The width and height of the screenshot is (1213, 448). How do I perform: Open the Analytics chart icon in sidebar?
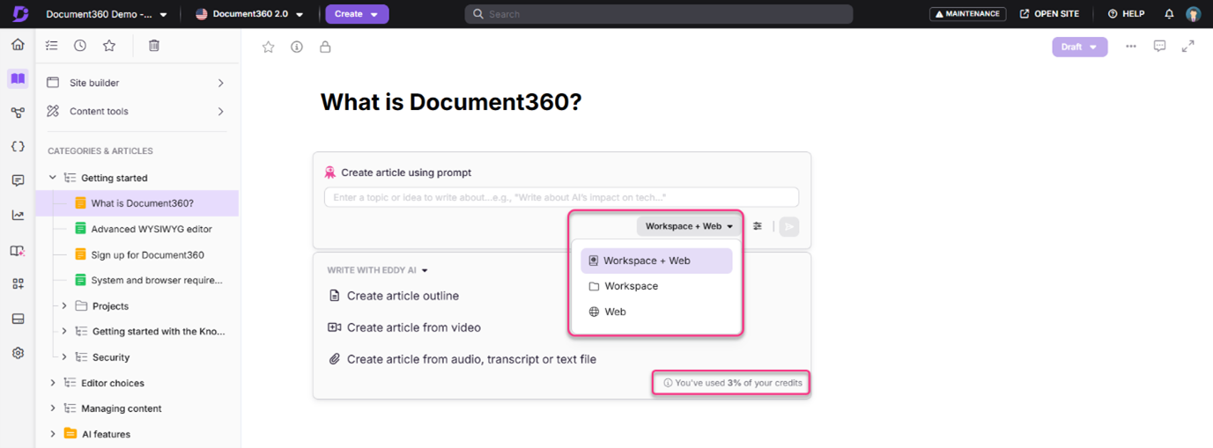(x=18, y=215)
